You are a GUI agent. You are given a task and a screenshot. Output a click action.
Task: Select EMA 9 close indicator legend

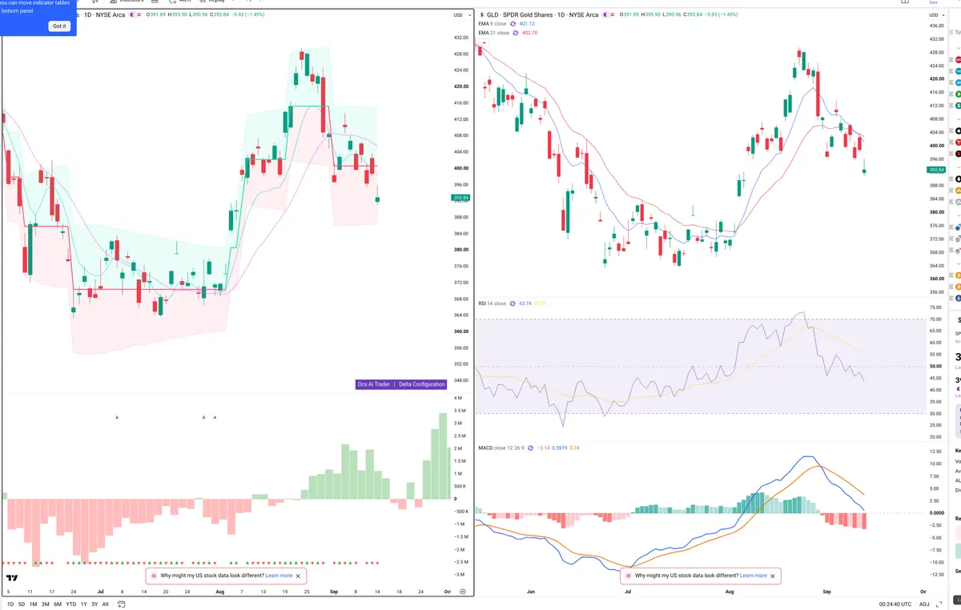pos(492,24)
